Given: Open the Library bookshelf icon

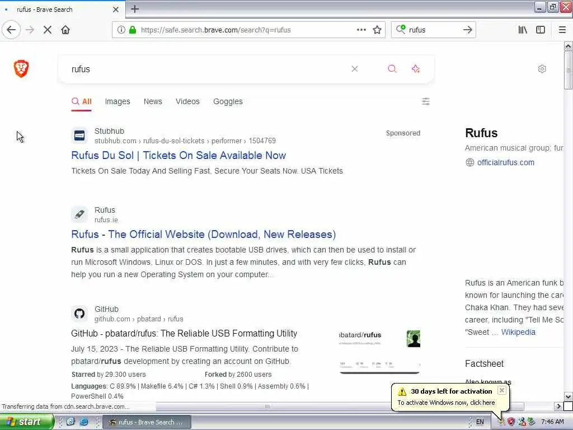Looking at the screenshot, I should (x=523, y=30).
